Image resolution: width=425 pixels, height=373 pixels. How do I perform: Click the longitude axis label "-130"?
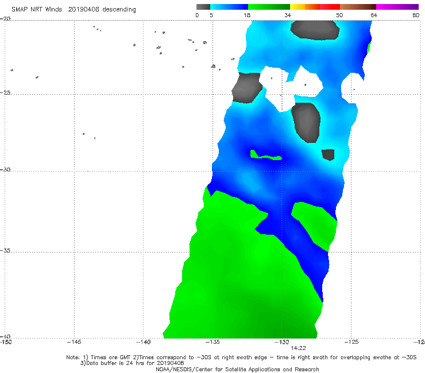[282, 342]
